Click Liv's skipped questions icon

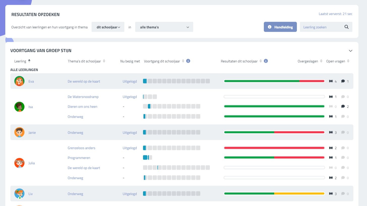pyautogui.click(x=331, y=194)
